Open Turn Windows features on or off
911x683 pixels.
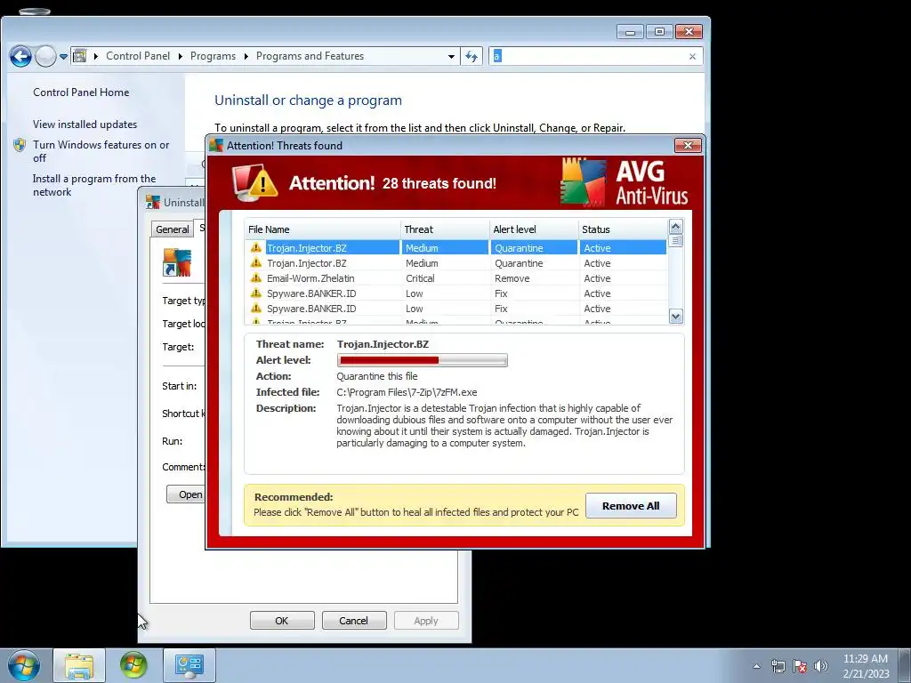[x=101, y=151]
